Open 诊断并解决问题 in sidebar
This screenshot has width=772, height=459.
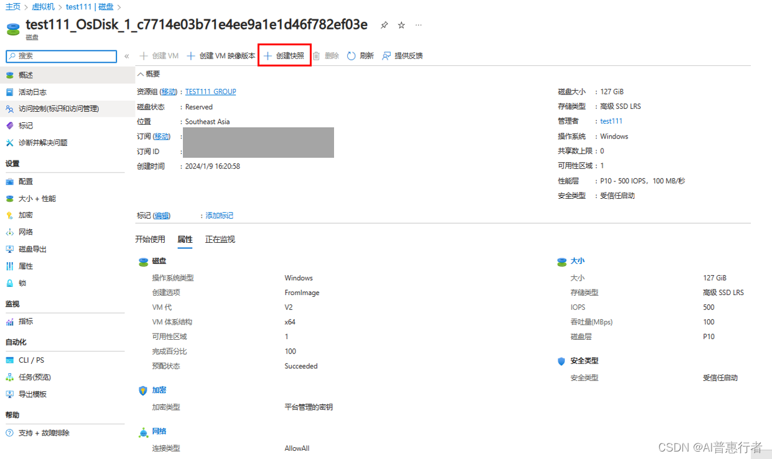pyautogui.click(x=43, y=143)
